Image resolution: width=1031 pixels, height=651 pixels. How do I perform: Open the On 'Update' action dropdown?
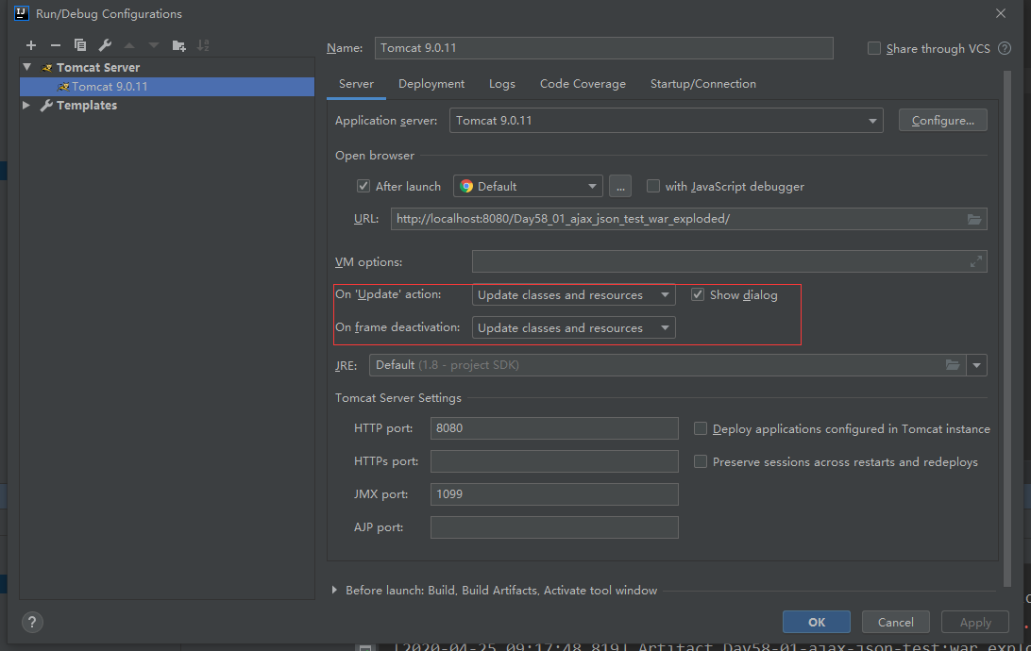tap(667, 293)
